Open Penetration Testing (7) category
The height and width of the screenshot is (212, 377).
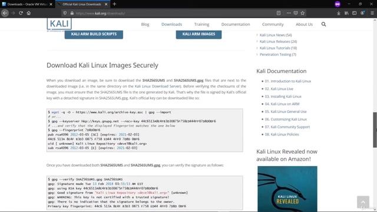[x=278, y=55]
